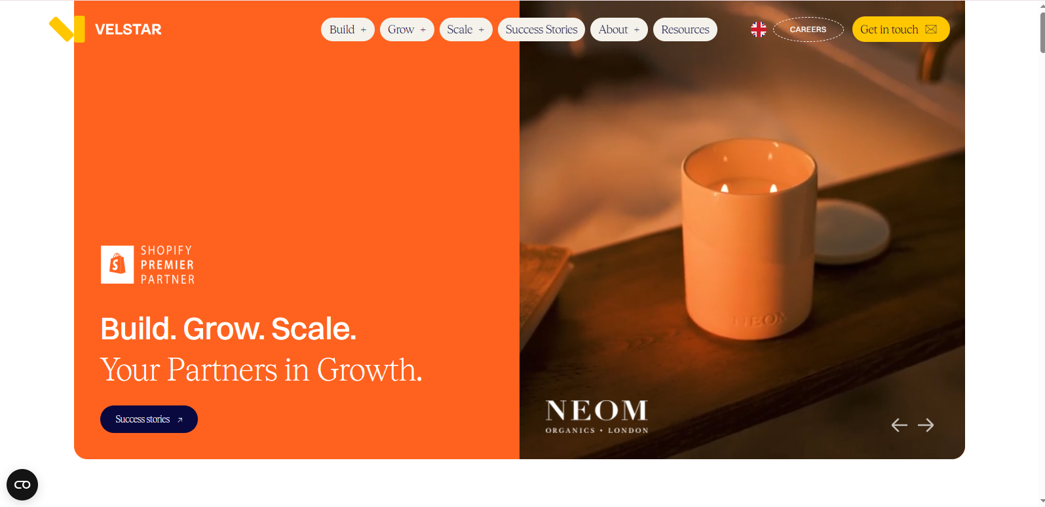Go to previous slide with left arrow
Image resolution: width=1045 pixels, height=507 pixels.
click(900, 425)
